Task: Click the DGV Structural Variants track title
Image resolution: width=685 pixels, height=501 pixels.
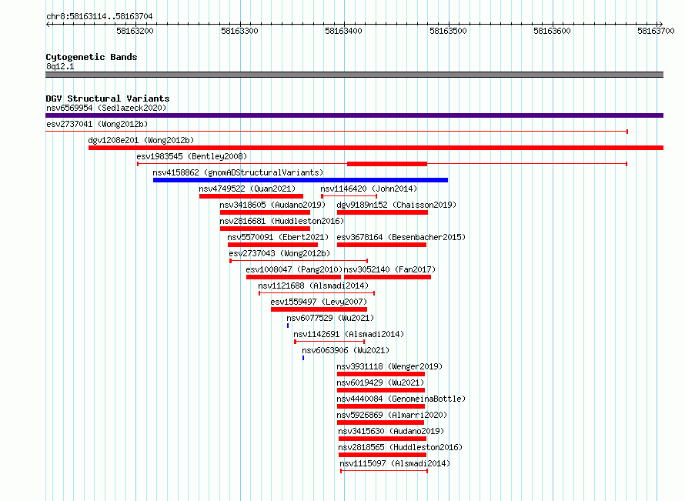Action: [x=108, y=99]
